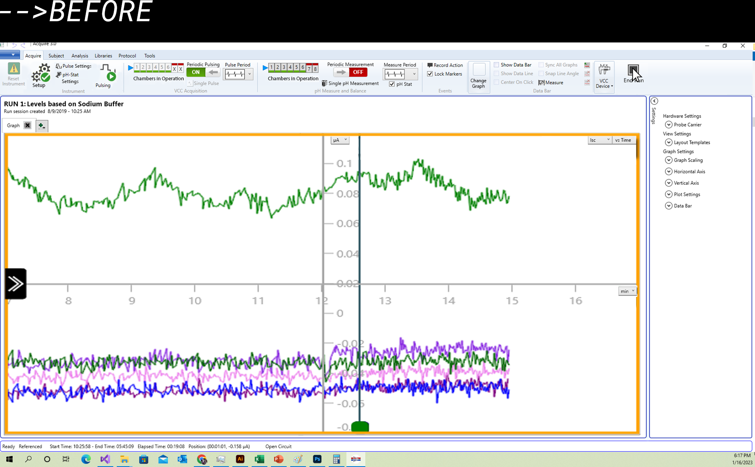The width and height of the screenshot is (755, 467).
Task: Add a new graph tab
Action: [42, 126]
